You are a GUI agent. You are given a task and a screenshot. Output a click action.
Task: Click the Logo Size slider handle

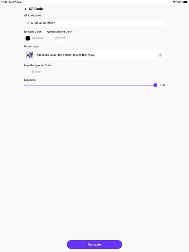point(155,85)
